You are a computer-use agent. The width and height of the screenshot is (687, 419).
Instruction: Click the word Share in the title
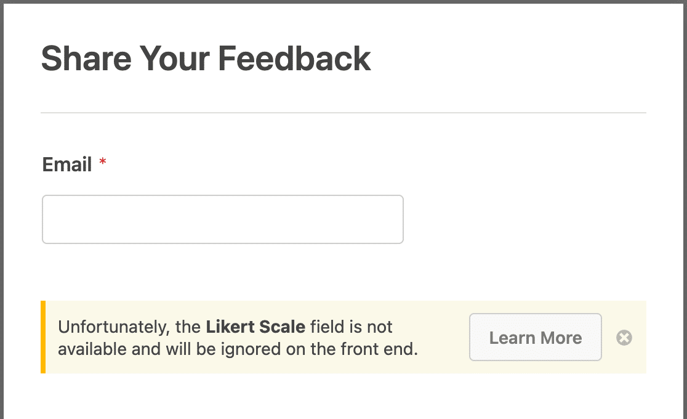tap(86, 59)
